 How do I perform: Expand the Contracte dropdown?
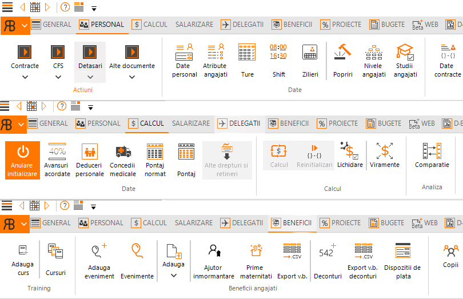pos(25,77)
